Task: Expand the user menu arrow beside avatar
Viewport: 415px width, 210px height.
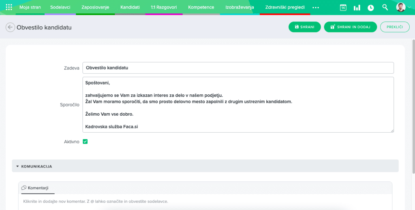Action: tap(409, 8)
